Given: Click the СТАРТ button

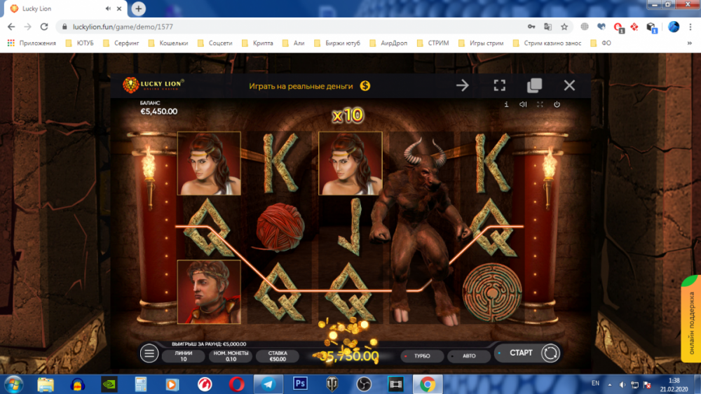Looking at the screenshot, I should (x=520, y=353).
